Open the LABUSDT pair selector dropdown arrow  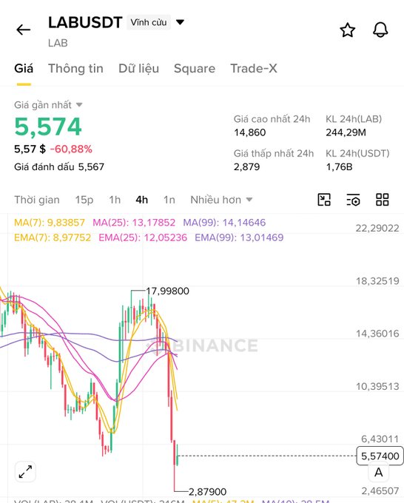click(x=181, y=22)
